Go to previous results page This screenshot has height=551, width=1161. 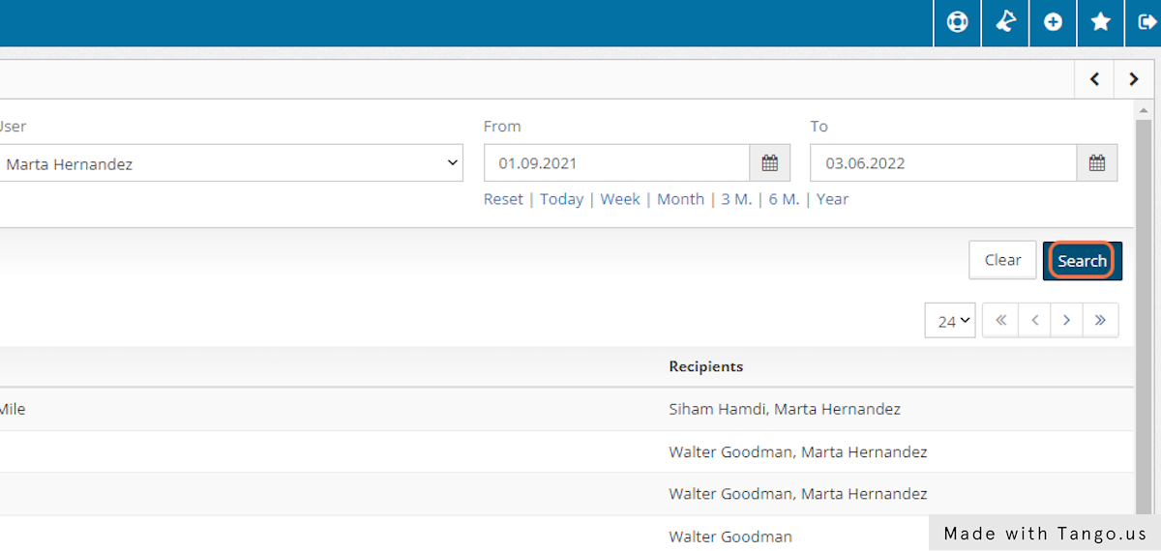pos(1034,320)
